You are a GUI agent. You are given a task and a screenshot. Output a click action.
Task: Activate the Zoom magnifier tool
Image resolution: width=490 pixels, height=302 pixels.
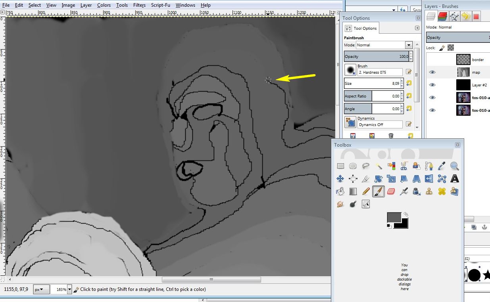[454, 166]
